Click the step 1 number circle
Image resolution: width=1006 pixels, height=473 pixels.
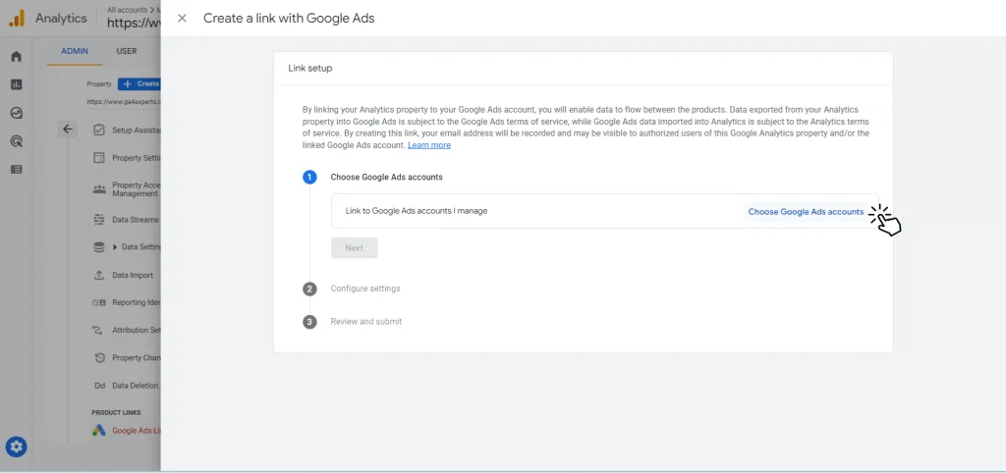[x=309, y=177]
